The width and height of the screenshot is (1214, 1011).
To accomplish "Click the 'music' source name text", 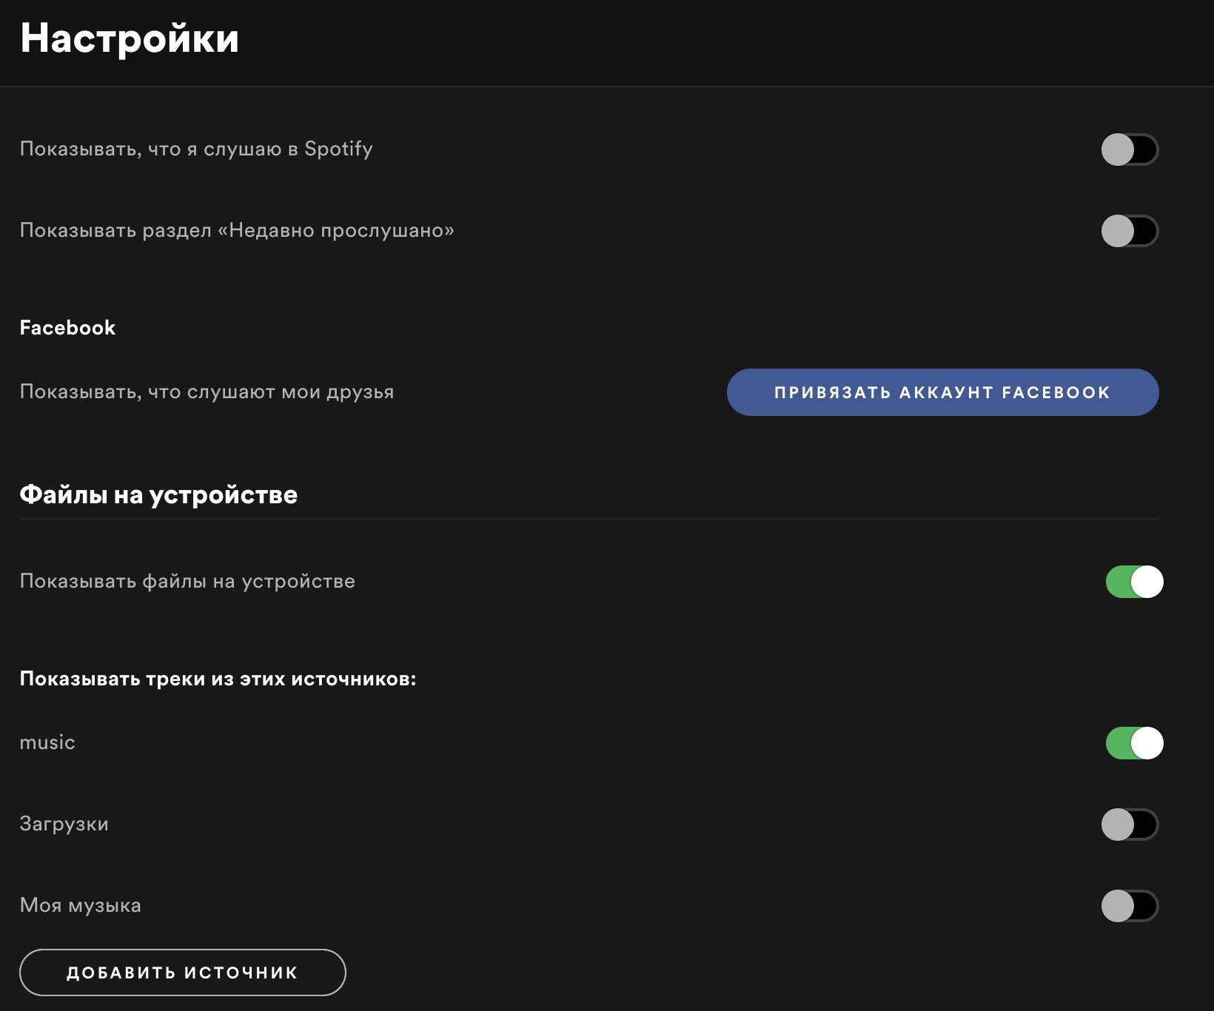I will 47,742.
